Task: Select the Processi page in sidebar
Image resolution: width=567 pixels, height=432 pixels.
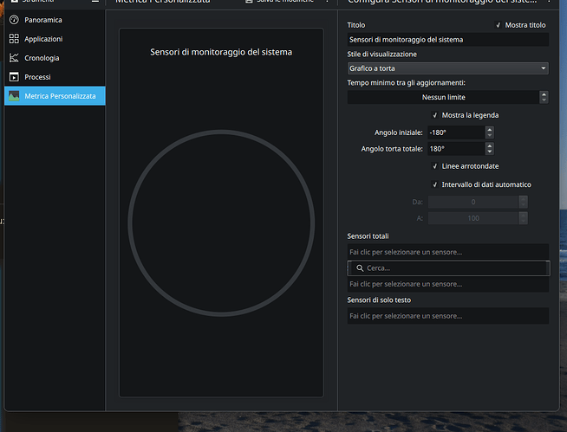Action: click(x=37, y=77)
